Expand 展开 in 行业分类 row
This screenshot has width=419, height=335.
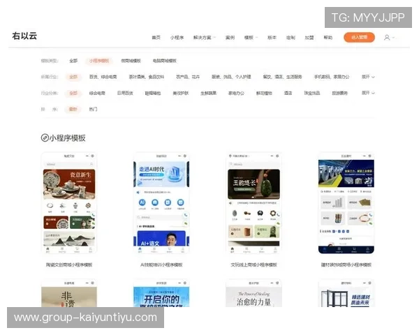[x=368, y=94]
